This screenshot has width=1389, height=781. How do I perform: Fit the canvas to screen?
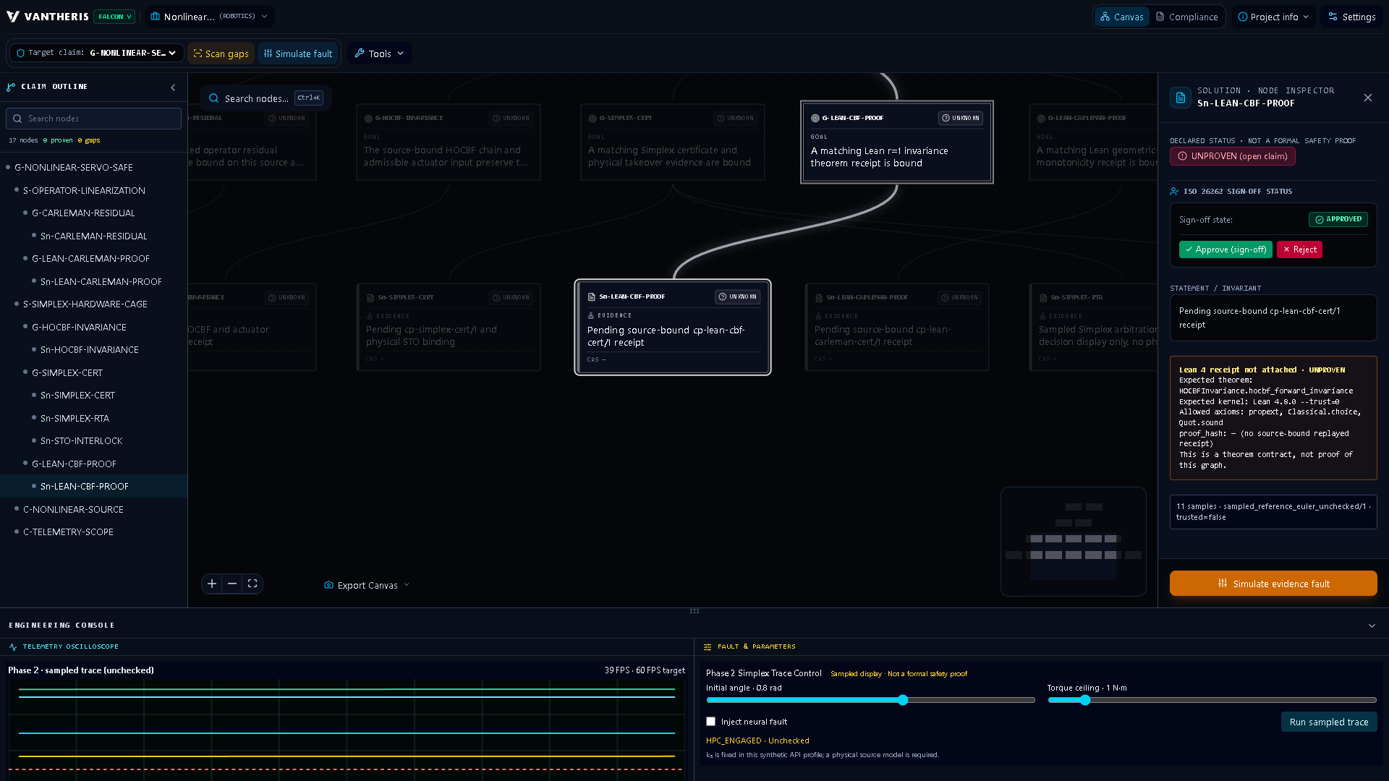tap(252, 584)
